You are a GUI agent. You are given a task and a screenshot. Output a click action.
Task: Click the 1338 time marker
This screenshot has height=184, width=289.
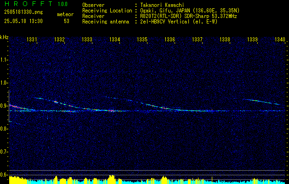[225, 39]
